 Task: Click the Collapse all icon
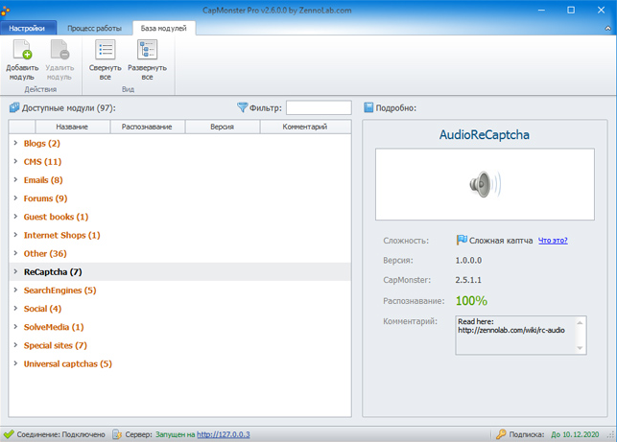click(x=105, y=50)
